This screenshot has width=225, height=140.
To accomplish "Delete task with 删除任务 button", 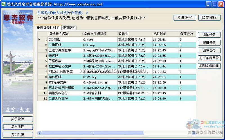I will coord(209,50).
